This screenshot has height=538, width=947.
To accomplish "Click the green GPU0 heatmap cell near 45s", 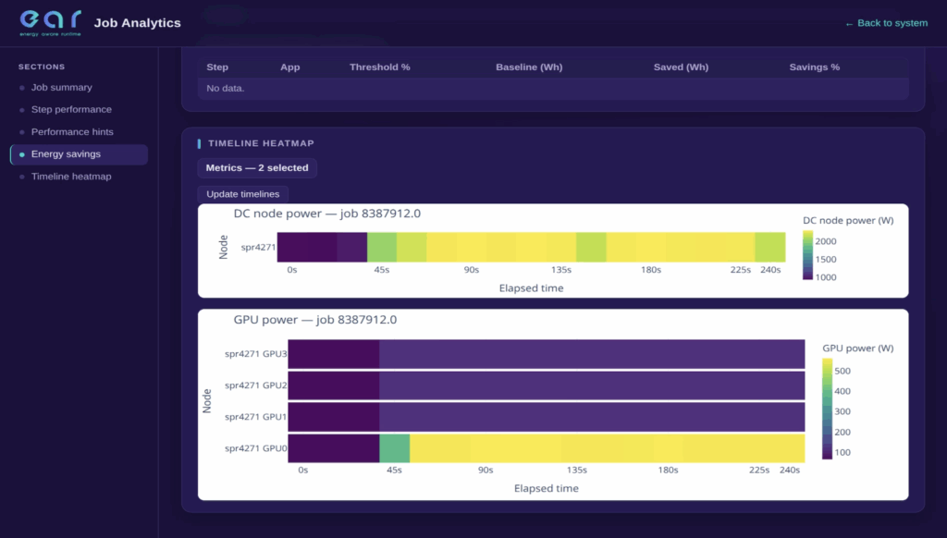I will point(394,448).
